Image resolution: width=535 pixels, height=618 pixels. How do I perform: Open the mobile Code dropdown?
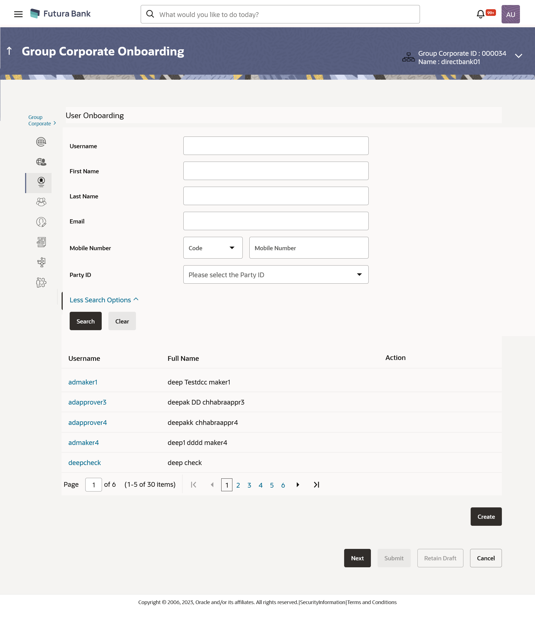213,248
